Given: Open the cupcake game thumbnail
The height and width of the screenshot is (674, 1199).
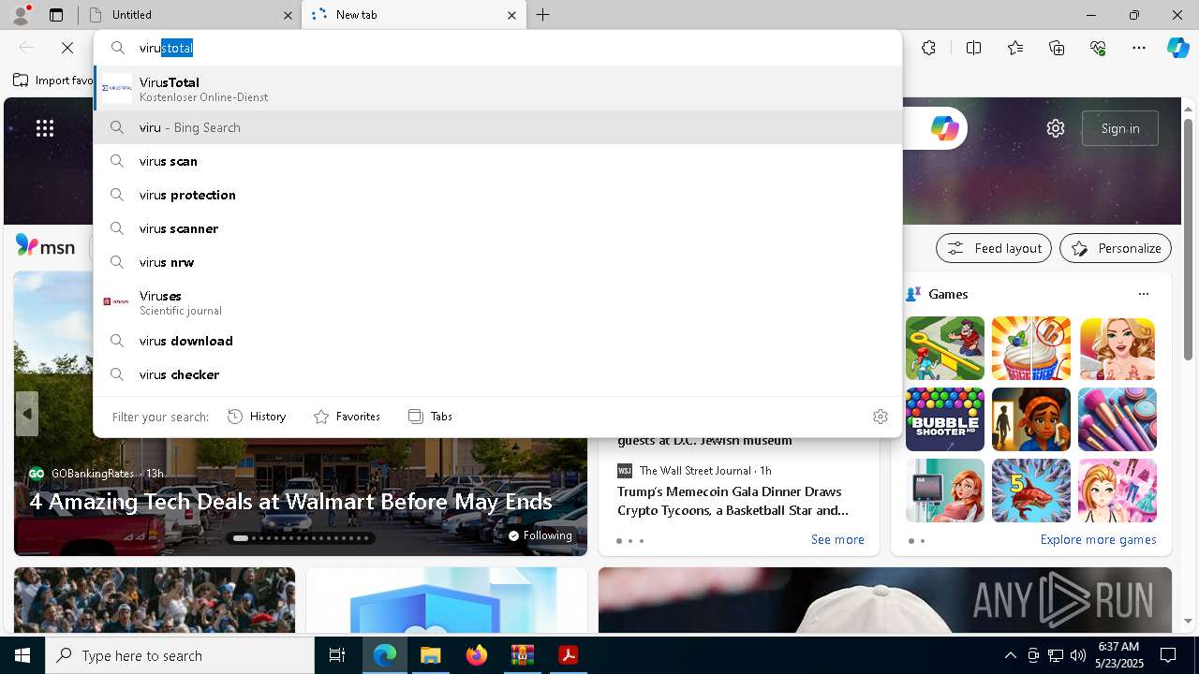Looking at the screenshot, I should pos(1031,348).
